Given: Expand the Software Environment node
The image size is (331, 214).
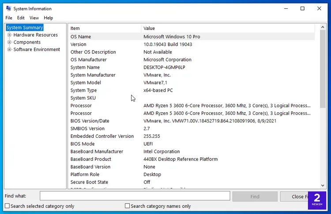Looking at the screenshot, I should pyautogui.click(x=9, y=49).
